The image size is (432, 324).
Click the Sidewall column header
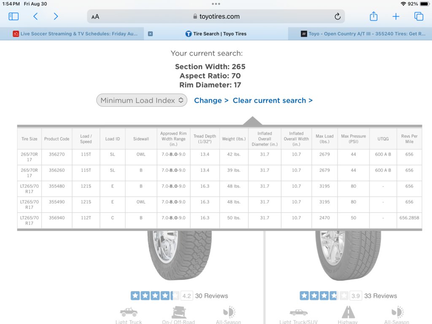click(x=141, y=139)
